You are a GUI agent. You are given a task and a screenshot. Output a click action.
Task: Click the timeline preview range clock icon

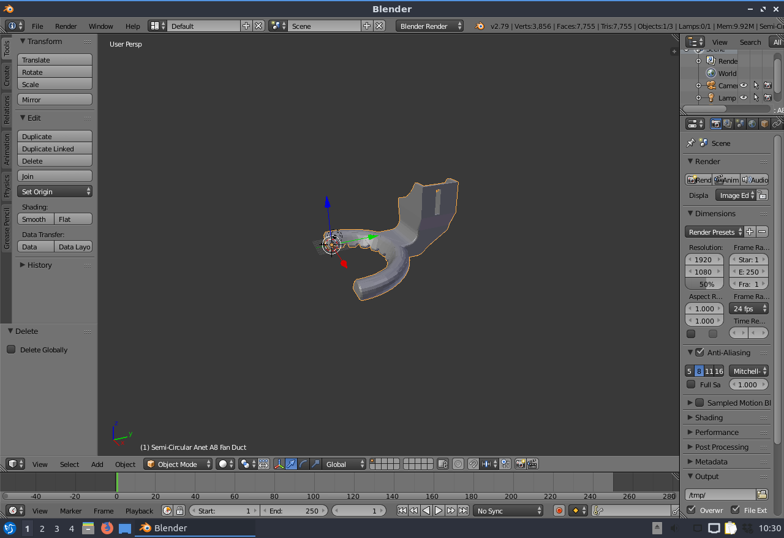[x=167, y=510]
